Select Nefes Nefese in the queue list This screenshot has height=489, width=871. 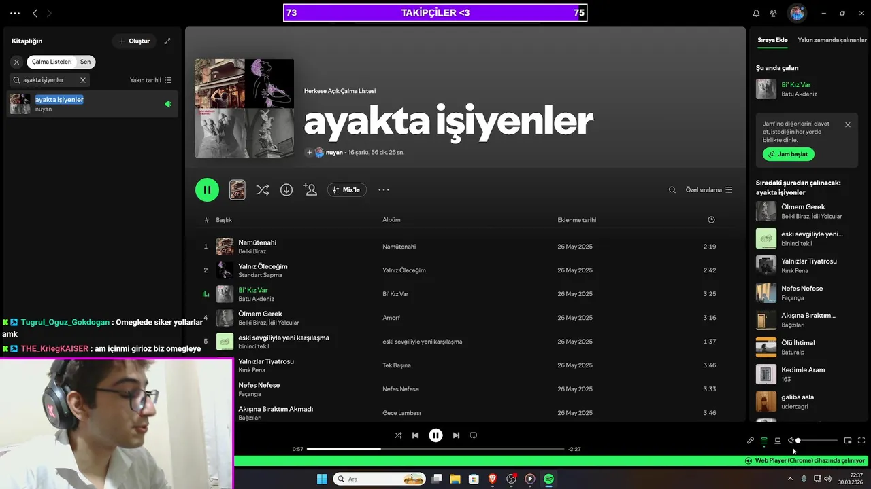tap(805, 293)
